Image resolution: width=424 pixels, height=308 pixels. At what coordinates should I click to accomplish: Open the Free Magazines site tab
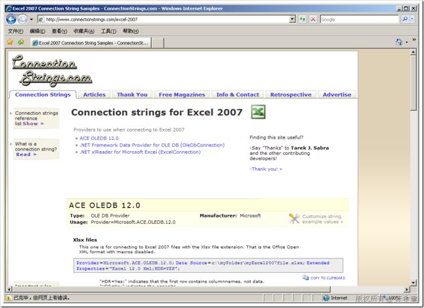(182, 94)
